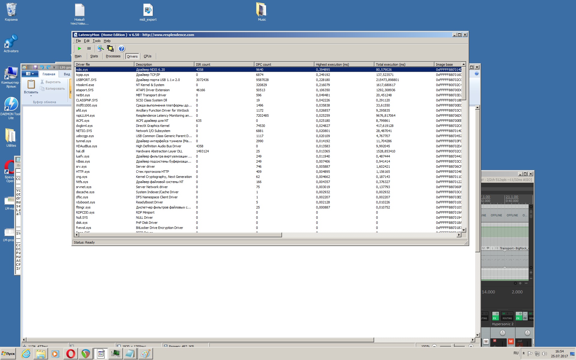Toggle FX bypass power on Hypersonic 2 strip
The image size is (576, 360).
pyautogui.click(x=497, y=314)
